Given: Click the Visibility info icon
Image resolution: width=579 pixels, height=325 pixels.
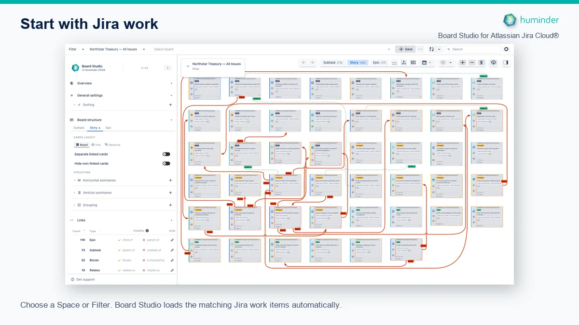Looking at the screenshot, I should pyautogui.click(x=147, y=231).
